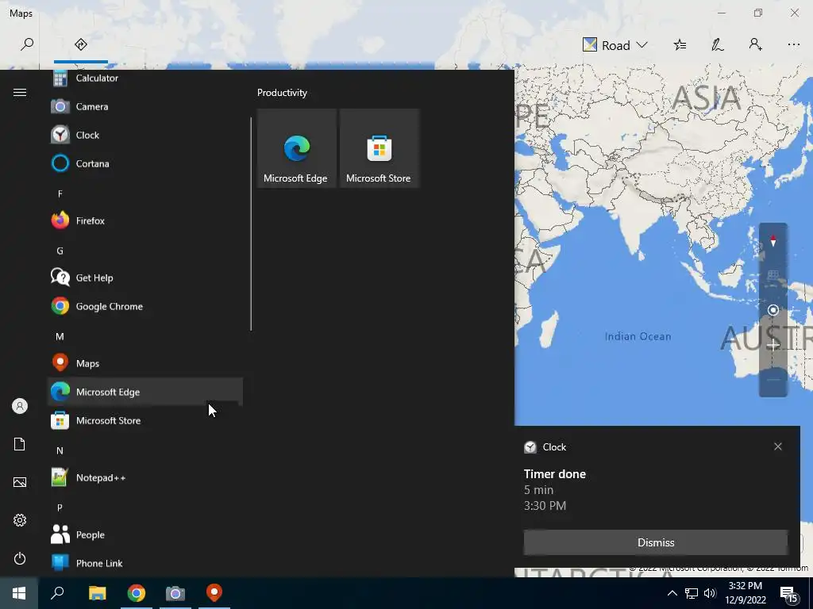Switch to Camera app in taskbar

[175, 593]
